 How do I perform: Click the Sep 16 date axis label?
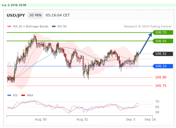point(150,119)
